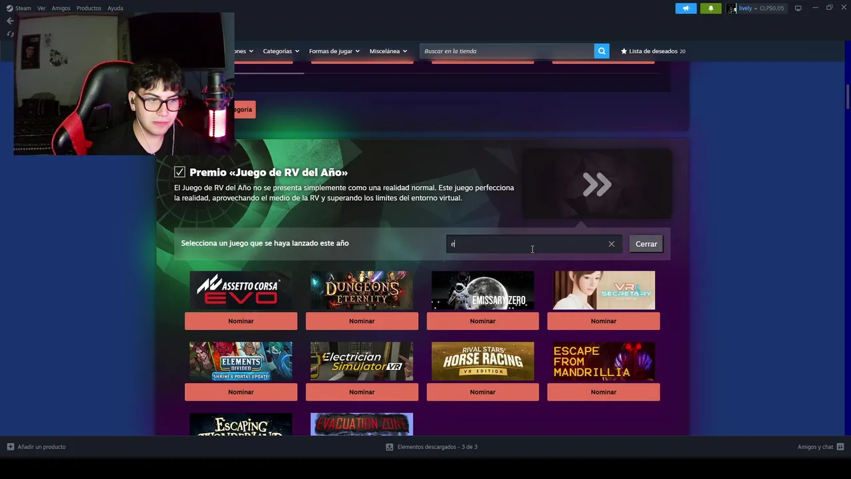Open the Ver menu

coord(41,8)
